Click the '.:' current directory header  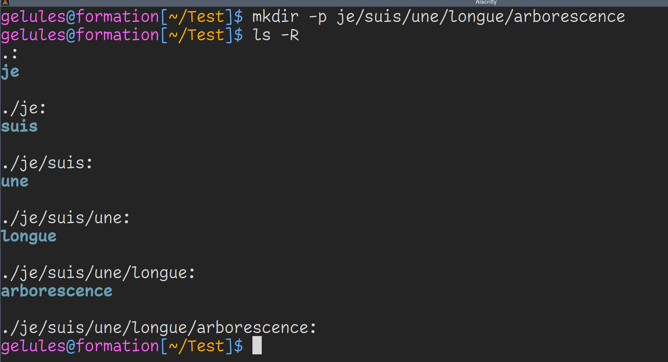click(10, 54)
